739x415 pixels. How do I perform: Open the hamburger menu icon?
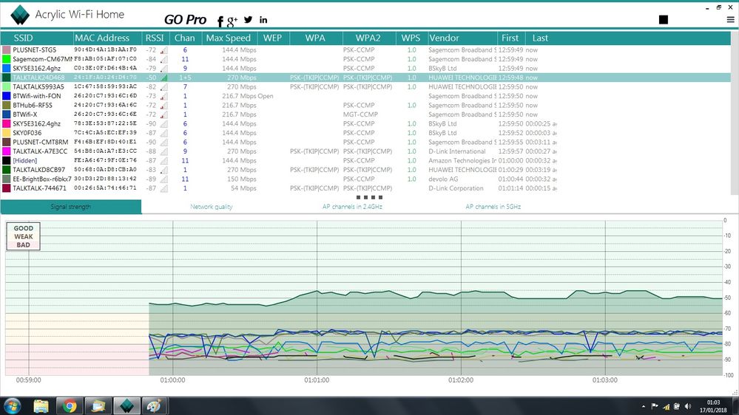tap(730, 20)
